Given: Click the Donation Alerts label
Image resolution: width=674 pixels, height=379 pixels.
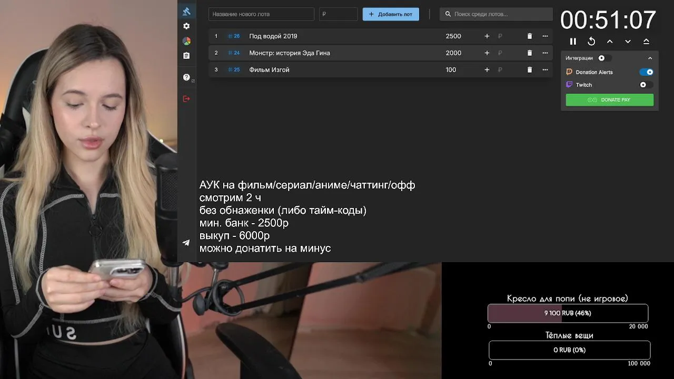Looking at the screenshot, I should click(x=594, y=72).
